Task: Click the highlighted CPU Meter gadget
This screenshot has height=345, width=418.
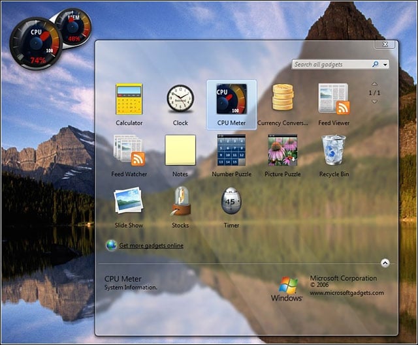Action: click(x=231, y=104)
